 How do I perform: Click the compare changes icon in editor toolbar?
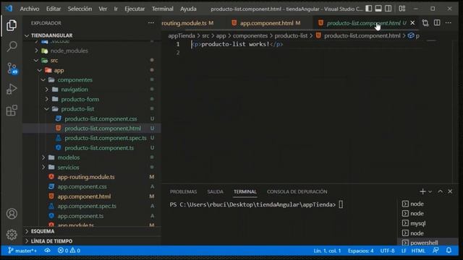[425, 23]
